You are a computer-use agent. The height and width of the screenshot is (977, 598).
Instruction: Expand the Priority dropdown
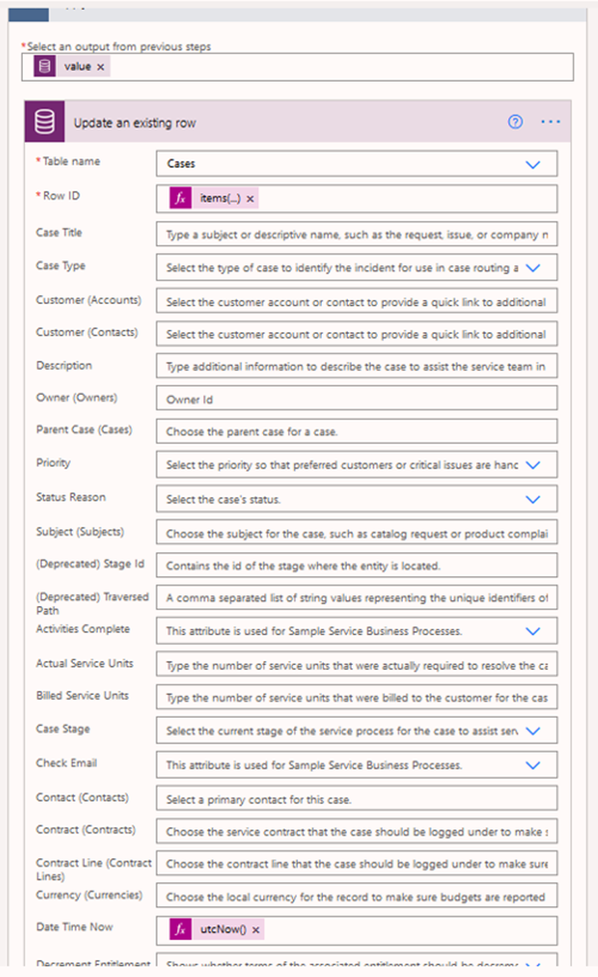click(532, 465)
